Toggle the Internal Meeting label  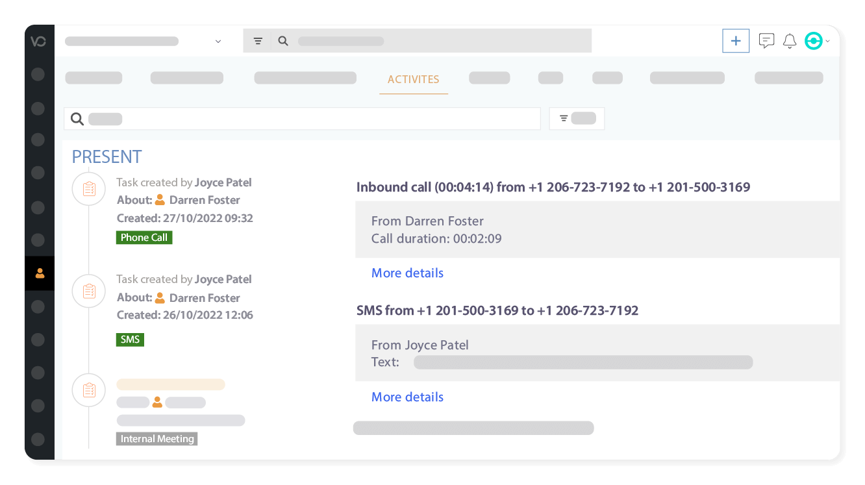[157, 439]
